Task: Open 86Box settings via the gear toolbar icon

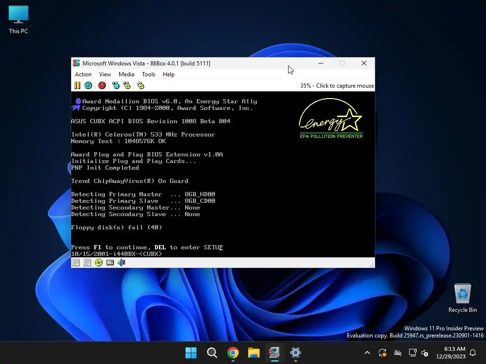Action: tap(140, 85)
